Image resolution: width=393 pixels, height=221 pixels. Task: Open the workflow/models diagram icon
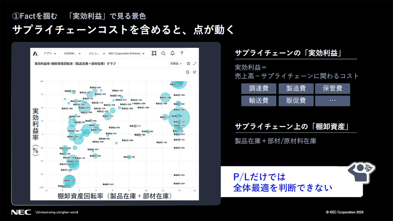coord(154,53)
